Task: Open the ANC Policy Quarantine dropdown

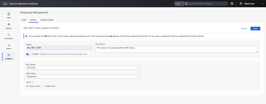Action: point(83,77)
